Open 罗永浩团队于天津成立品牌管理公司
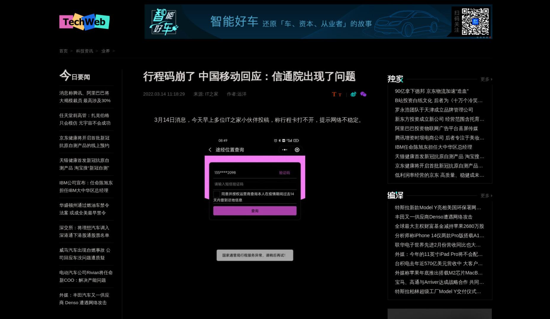This screenshot has height=319, width=550. point(434,110)
